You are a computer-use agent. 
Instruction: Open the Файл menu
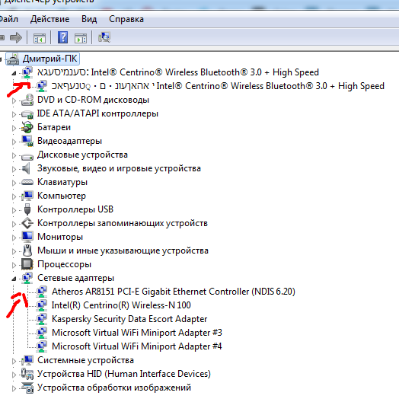8,19
